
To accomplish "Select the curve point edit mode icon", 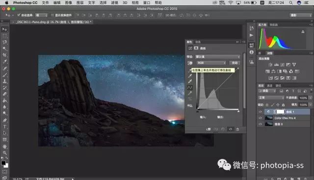I will 190,87.
